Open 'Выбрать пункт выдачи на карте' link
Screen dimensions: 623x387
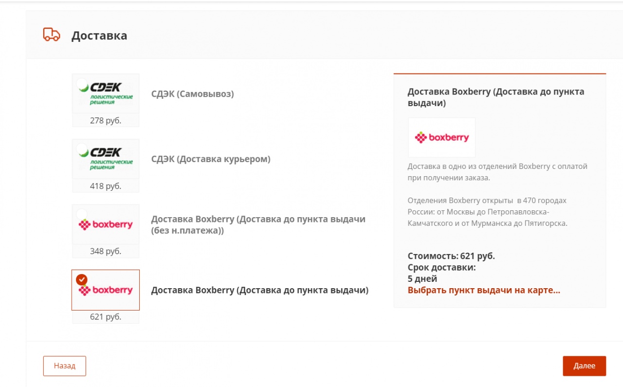pyautogui.click(x=484, y=291)
